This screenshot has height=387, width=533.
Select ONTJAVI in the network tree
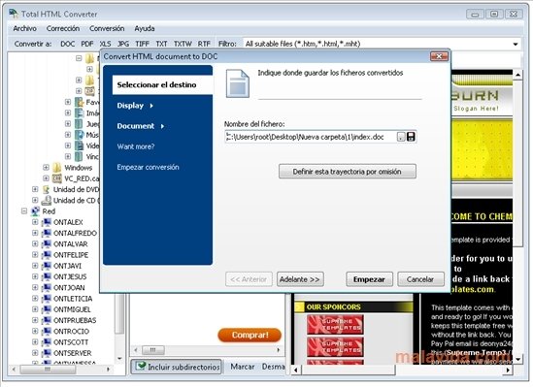(x=67, y=266)
